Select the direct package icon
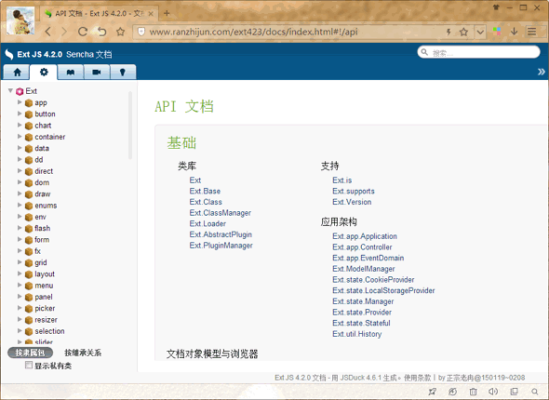This screenshot has width=549, height=400. (29, 171)
